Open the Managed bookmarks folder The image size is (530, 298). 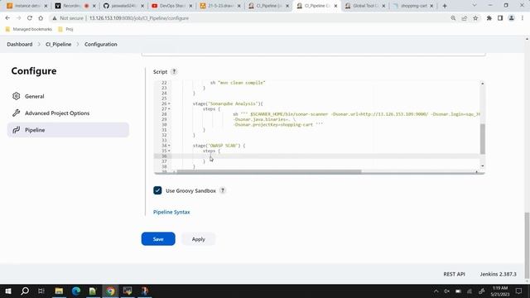point(29,30)
